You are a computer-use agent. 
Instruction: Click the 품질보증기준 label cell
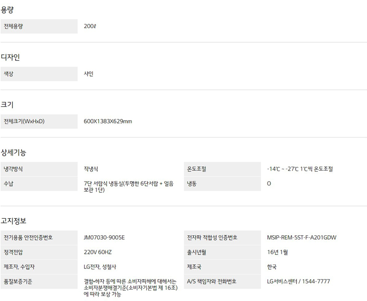click(x=39, y=281)
